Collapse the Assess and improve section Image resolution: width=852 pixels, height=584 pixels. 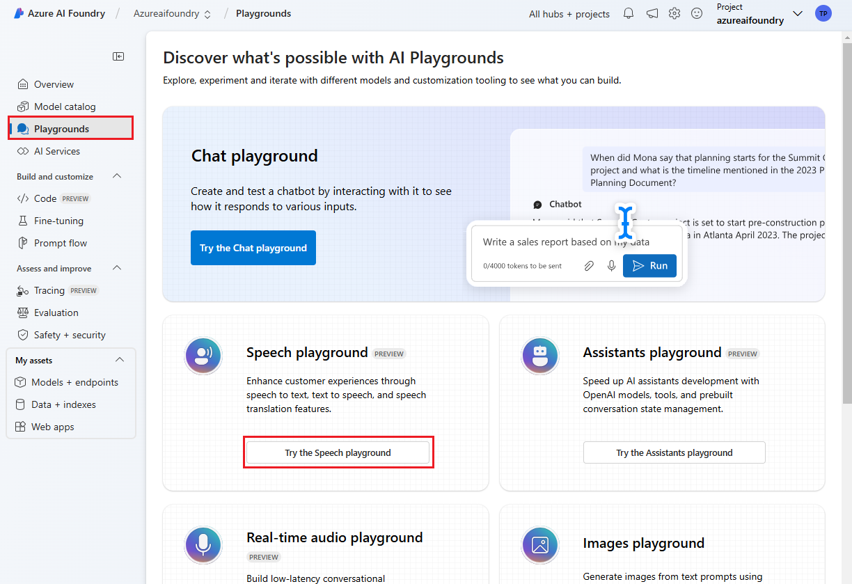point(117,268)
